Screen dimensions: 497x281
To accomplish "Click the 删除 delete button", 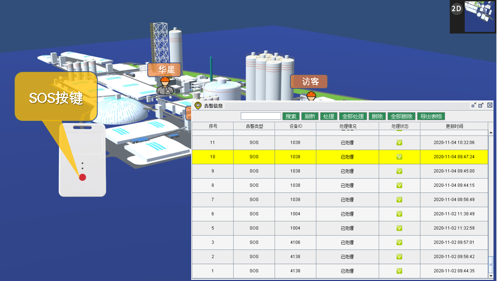I will pyautogui.click(x=377, y=116).
